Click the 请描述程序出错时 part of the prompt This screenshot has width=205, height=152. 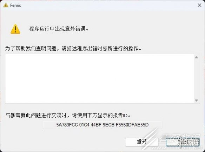[82, 48]
